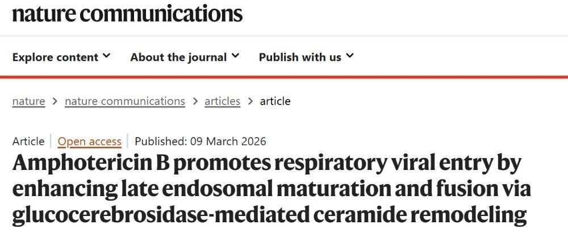The image size is (568, 241).
Task: Select the About the journal menu label
Action: (x=178, y=57)
